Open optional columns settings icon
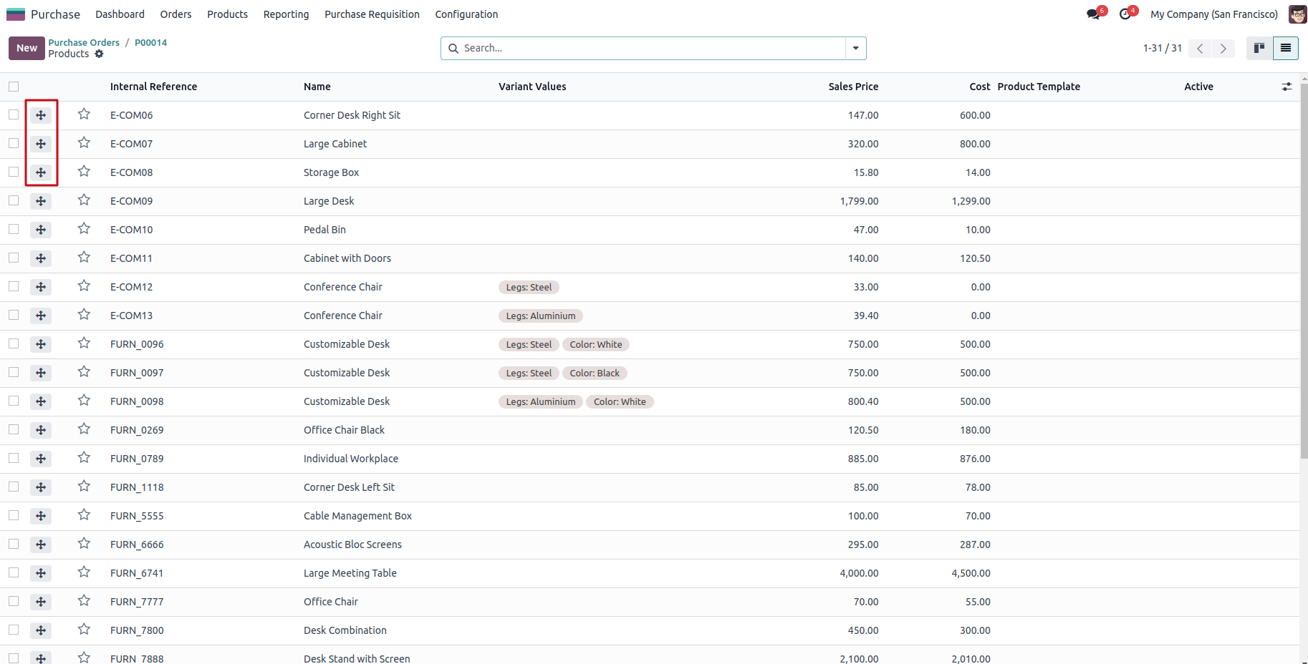Screen dimensions: 1308x664 [1287, 87]
